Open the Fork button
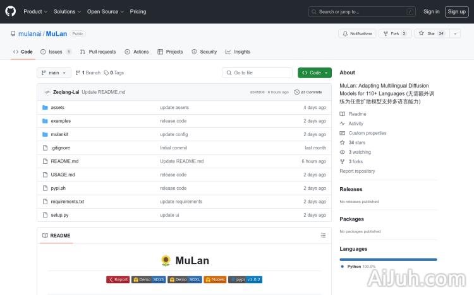Screen dimensions: 474x295 pyautogui.click(x=396, y=33)
